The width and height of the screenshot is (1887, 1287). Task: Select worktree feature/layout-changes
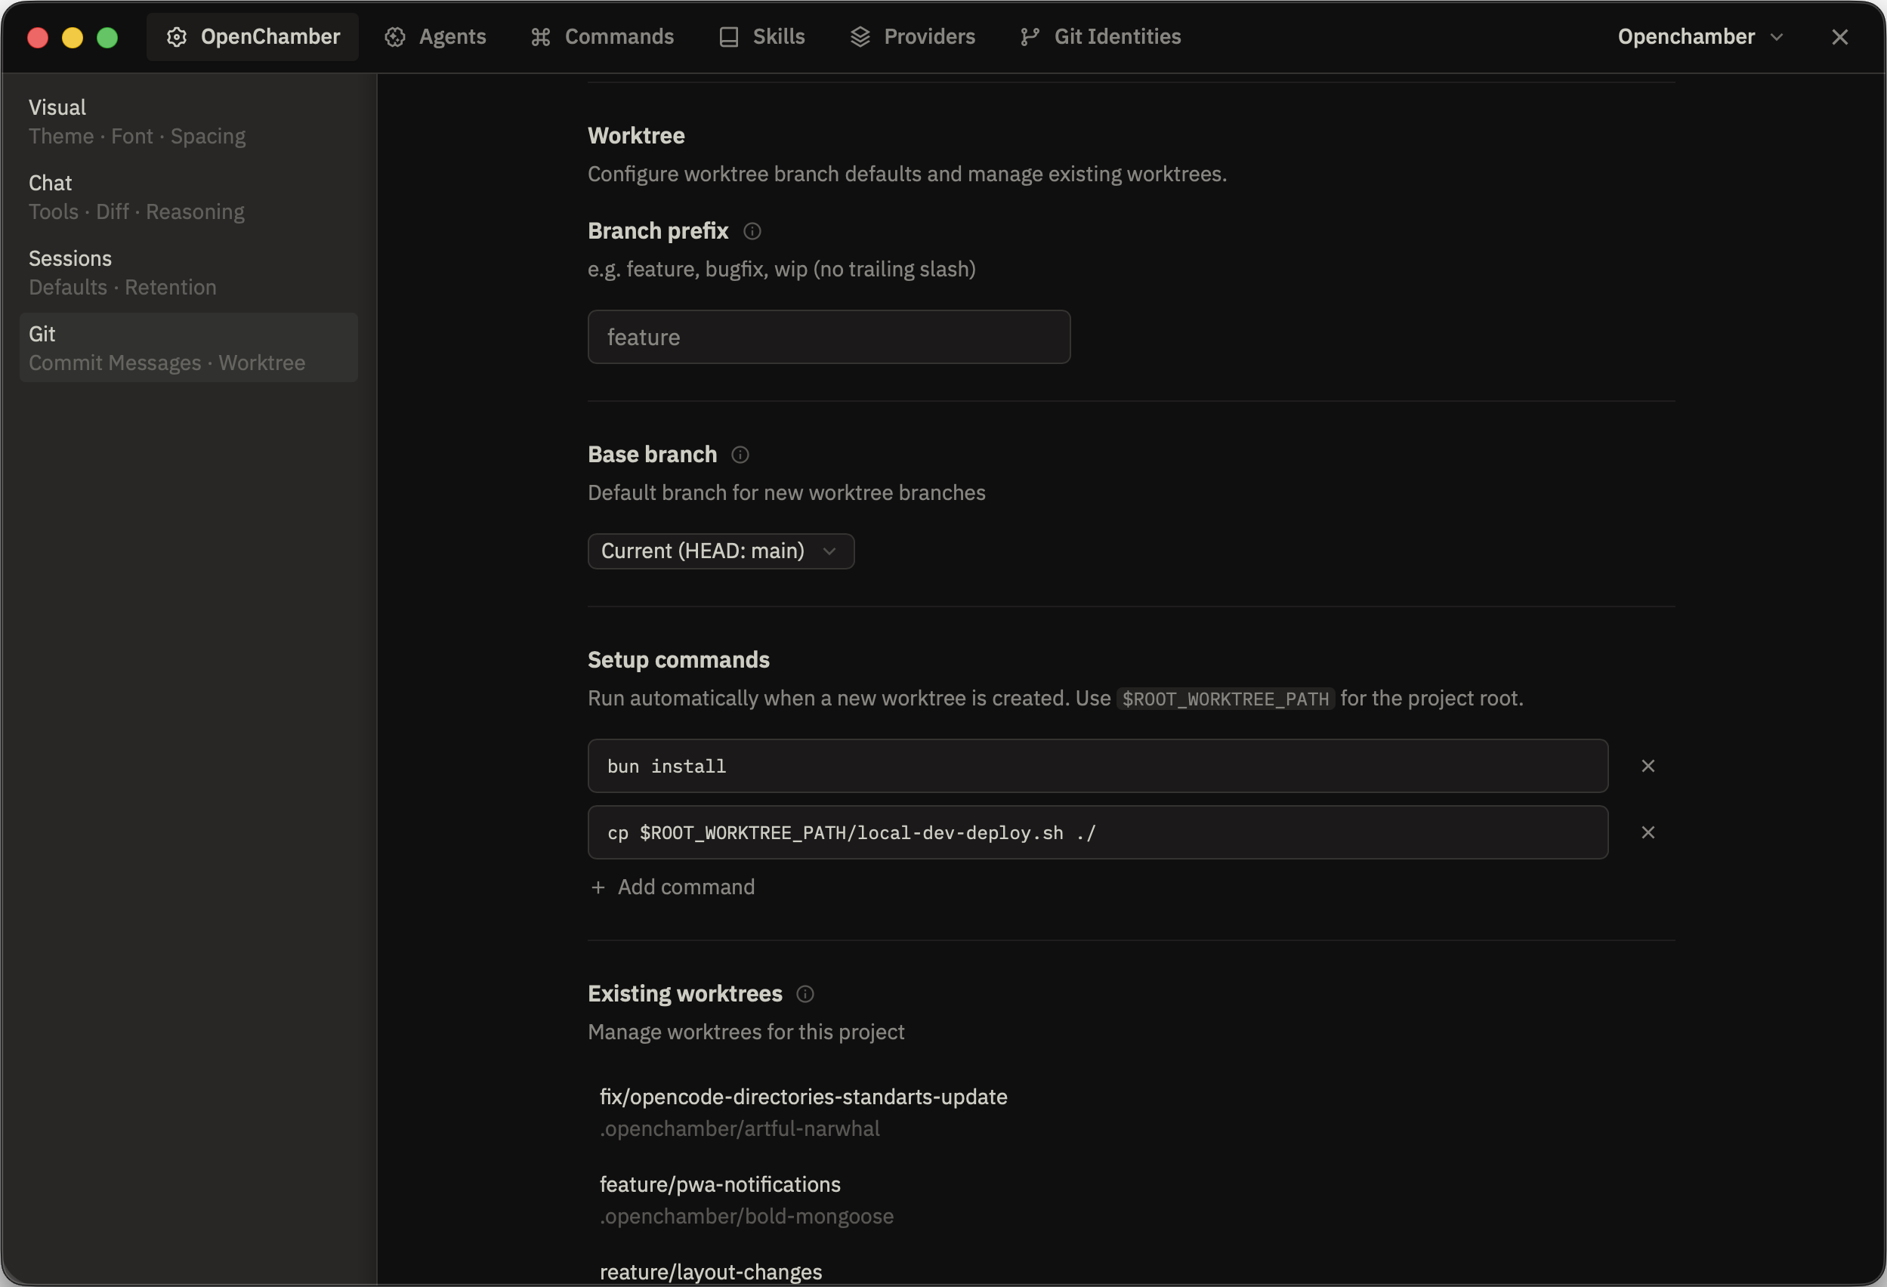click(711, 1273)
